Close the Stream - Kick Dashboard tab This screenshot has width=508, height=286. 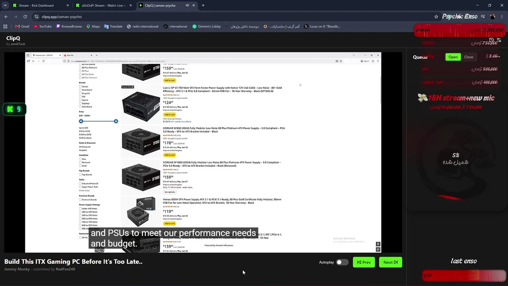67,6
